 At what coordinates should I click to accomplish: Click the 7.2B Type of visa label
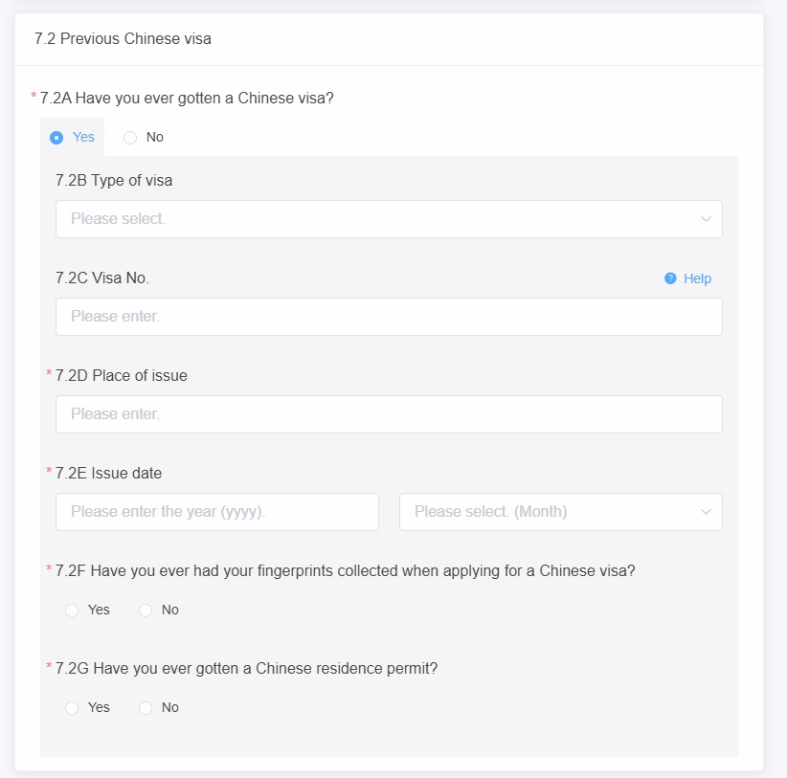114,181
